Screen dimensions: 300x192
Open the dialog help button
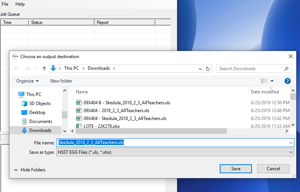(x=287, y=81)
